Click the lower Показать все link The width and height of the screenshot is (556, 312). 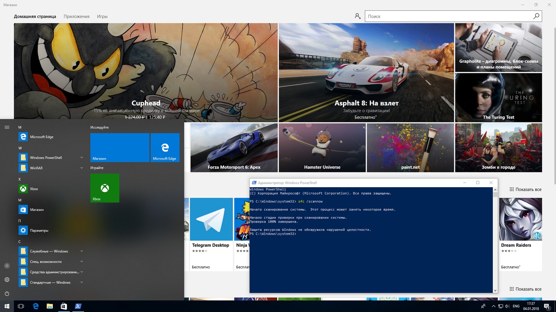tap(525, 289)
